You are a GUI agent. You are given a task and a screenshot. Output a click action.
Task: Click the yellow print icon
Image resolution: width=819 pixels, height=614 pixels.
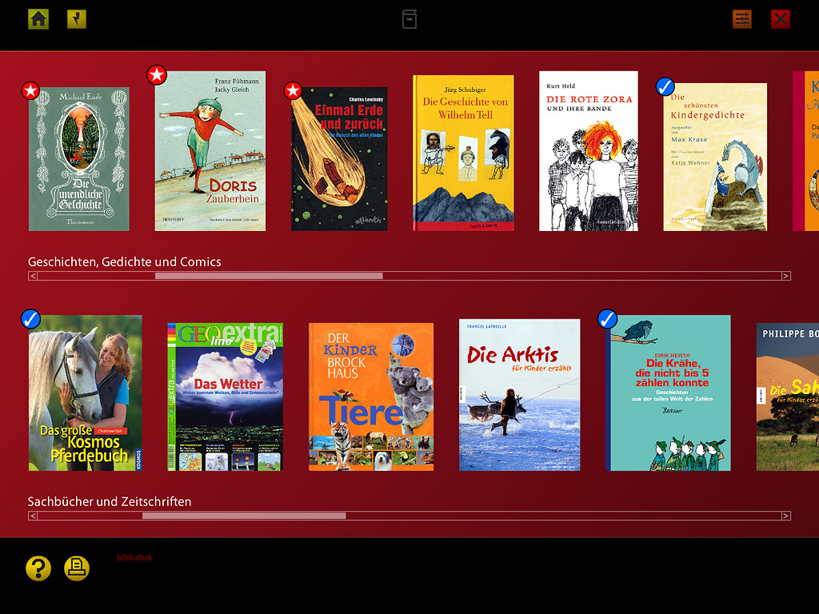(x=77, y=568)
